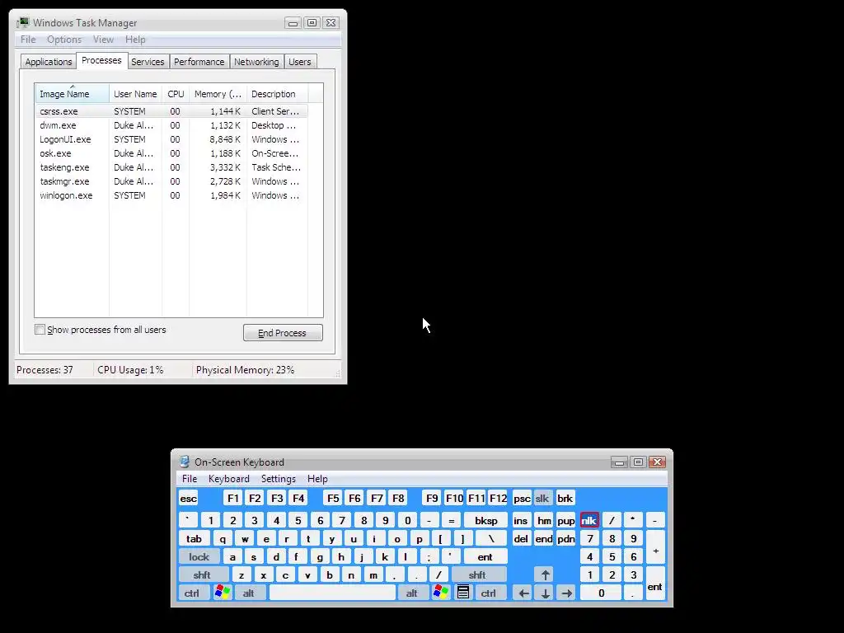Click the On-Screen Keyboard title icon
Image resolution: width=844 pixels, height=633 pixels.
[185, 462]
